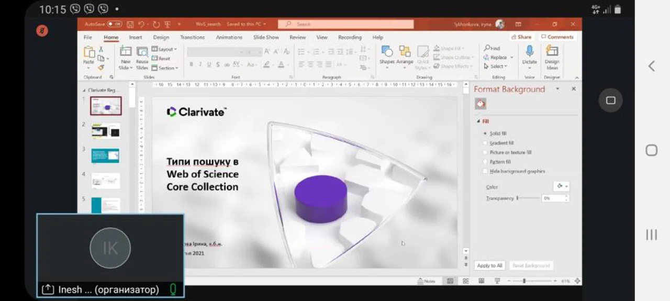Image resolution: width=670 pixels, height=301 pixels.
Task: Switch to the Slide Show tab
Action: click(x=266, y=37)
